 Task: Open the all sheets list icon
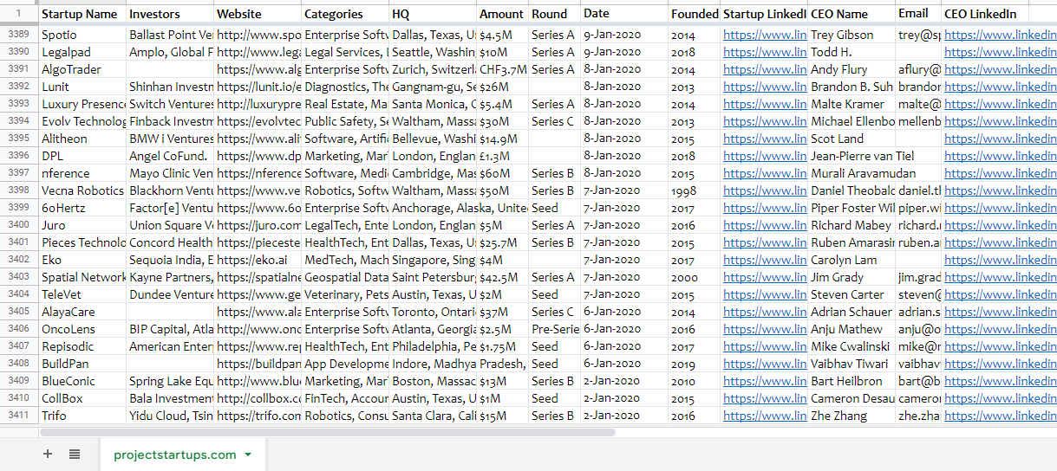75,454
